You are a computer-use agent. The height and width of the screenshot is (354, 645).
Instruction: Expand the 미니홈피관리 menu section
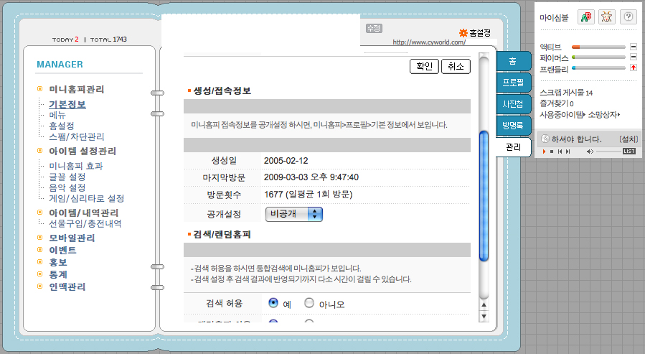(77, 89)
